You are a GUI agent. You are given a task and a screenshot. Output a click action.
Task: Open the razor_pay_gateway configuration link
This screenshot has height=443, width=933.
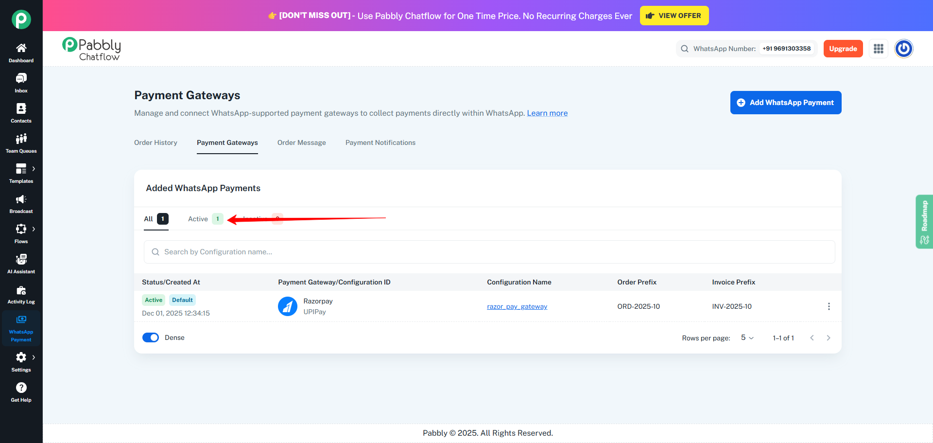pos(517,306)
